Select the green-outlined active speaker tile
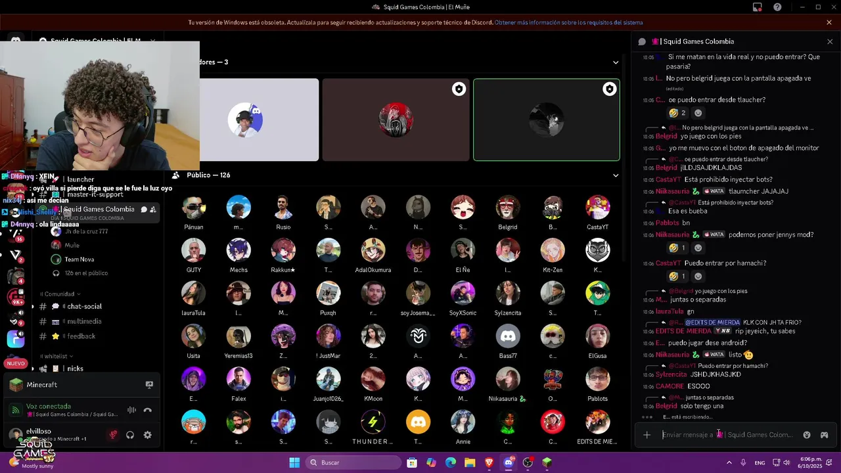This screenshot has width=841, height=473. pos(547,120)
